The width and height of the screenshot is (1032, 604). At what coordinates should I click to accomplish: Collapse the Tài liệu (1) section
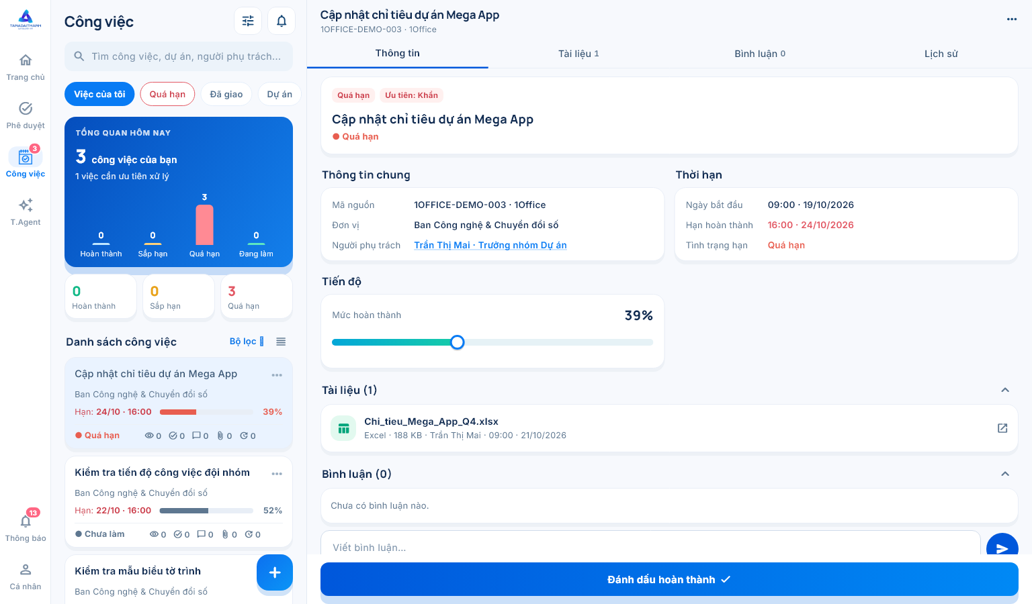pyautogui.click(x=1005, y=390)
